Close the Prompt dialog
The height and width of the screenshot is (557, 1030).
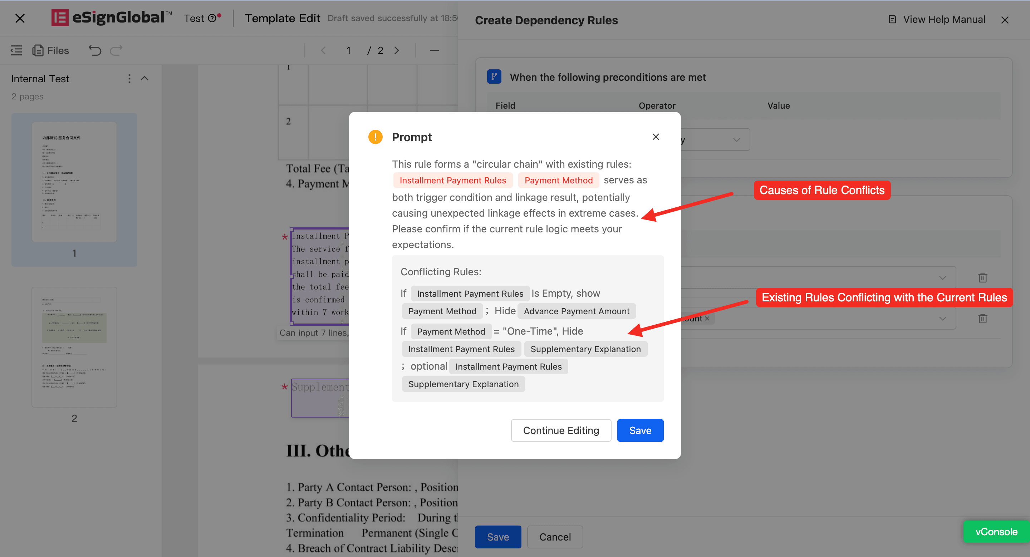656,137
